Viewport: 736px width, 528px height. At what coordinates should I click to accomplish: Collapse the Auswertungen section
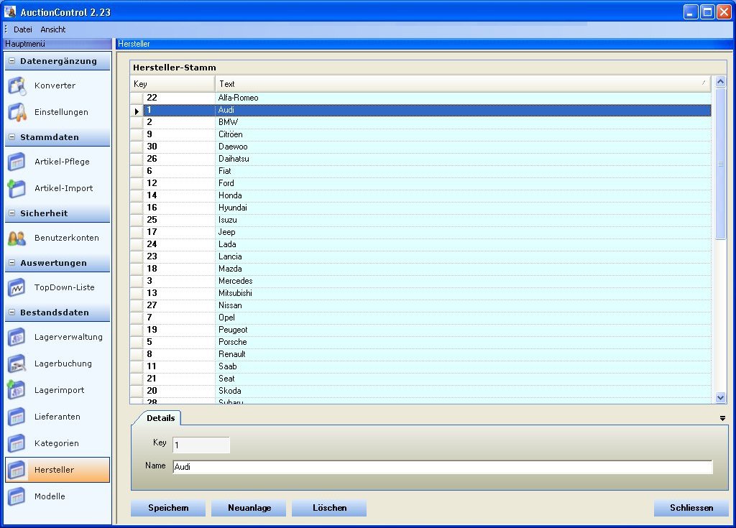(12, 263)
